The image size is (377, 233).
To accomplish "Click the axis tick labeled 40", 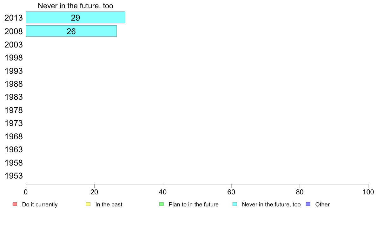I will pyautogui.click(x=163, y=192).
